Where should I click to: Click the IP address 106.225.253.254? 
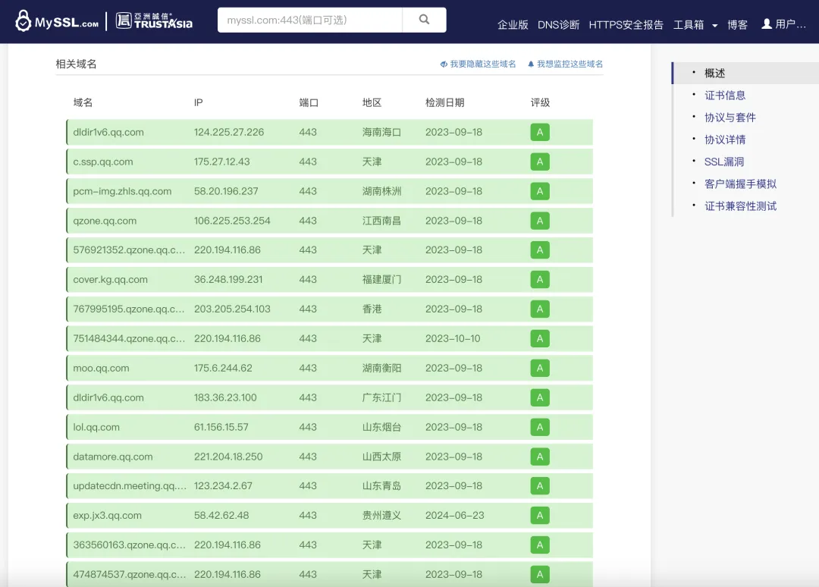pyautogui.click(x=233, y=221)
